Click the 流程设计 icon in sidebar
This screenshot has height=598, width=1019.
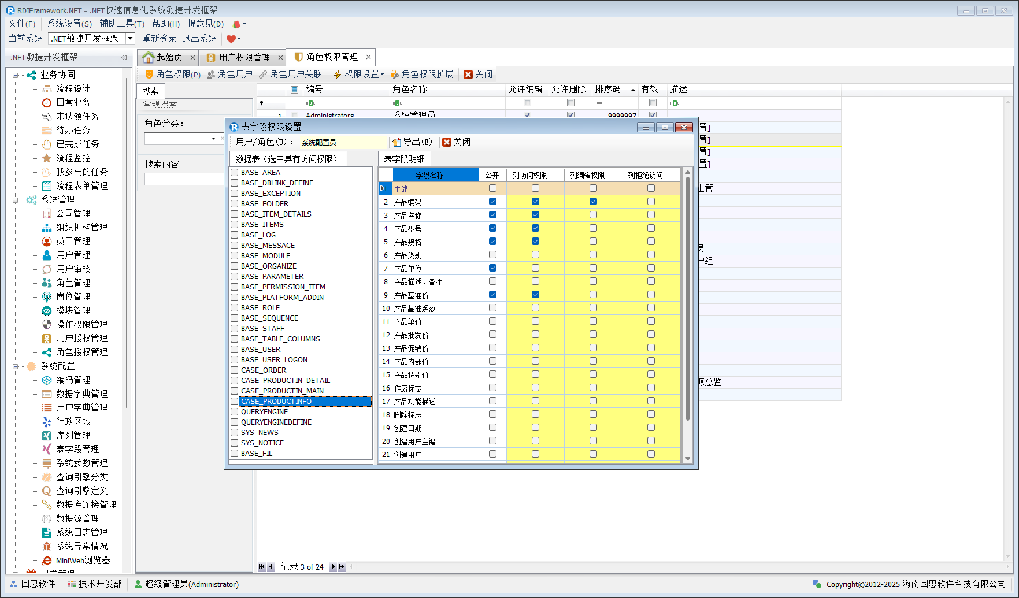[47, 88]
